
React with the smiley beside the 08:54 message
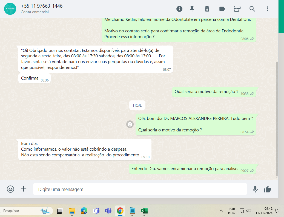tap(130, 124)
